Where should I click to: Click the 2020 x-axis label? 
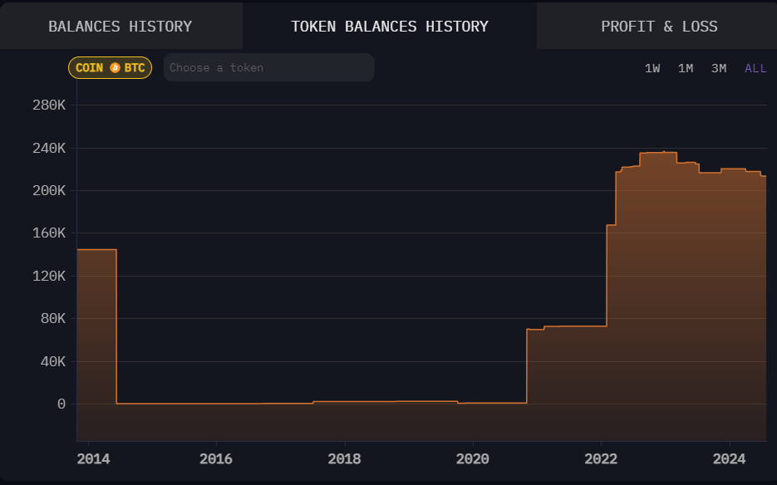point(473,459)
